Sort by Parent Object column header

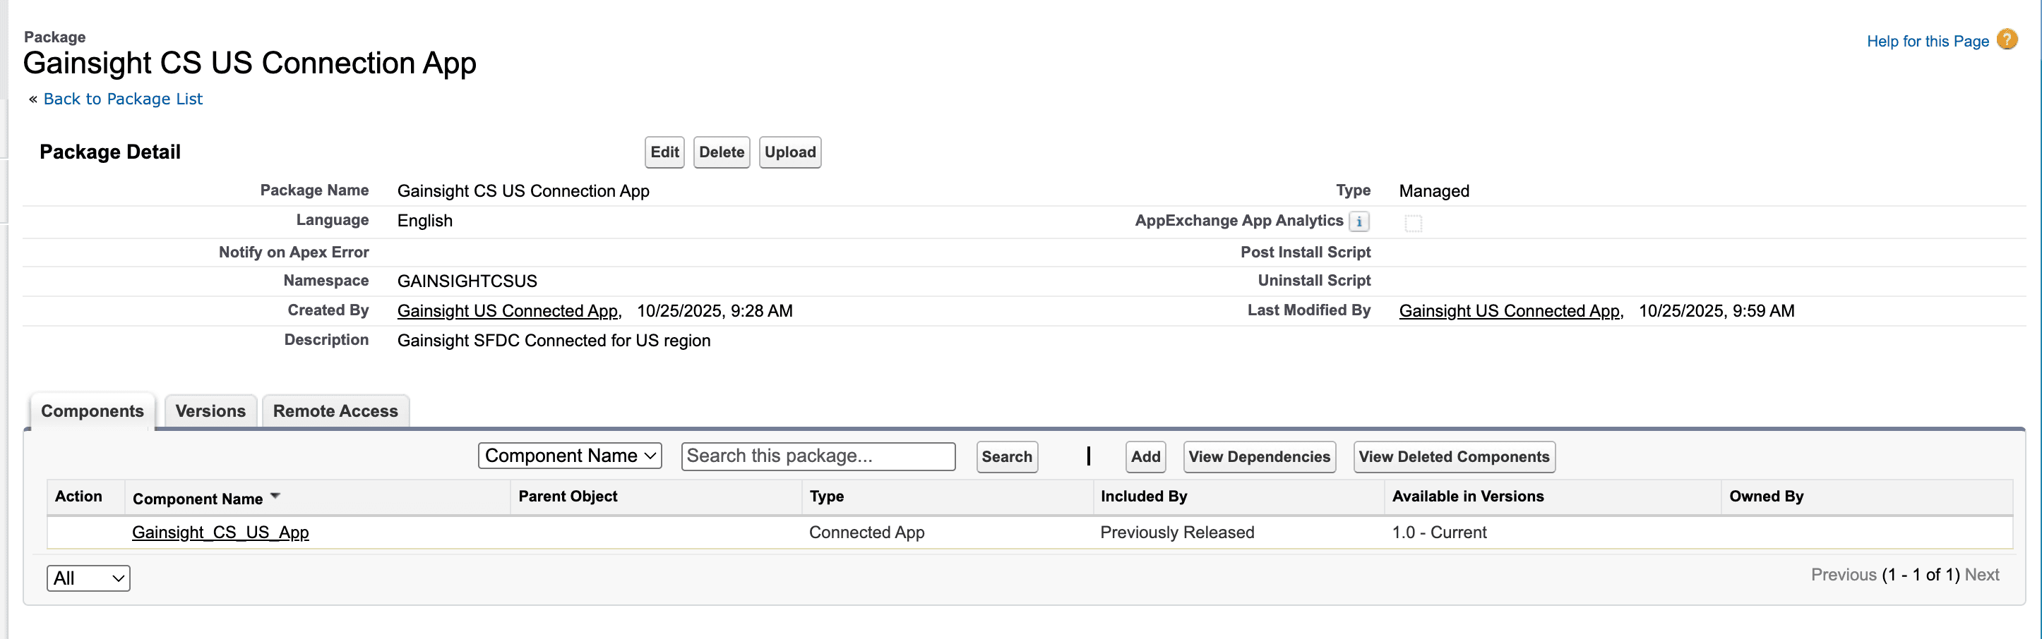568,497
